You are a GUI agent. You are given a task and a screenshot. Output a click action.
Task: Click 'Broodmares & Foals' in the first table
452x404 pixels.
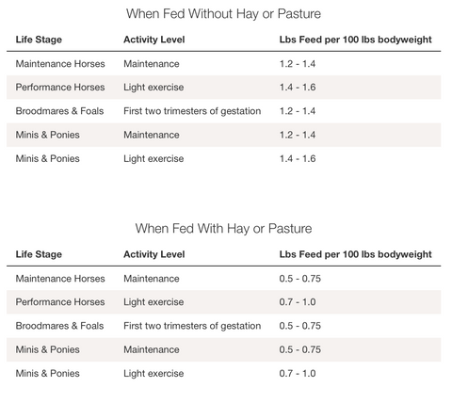[59, 111]
